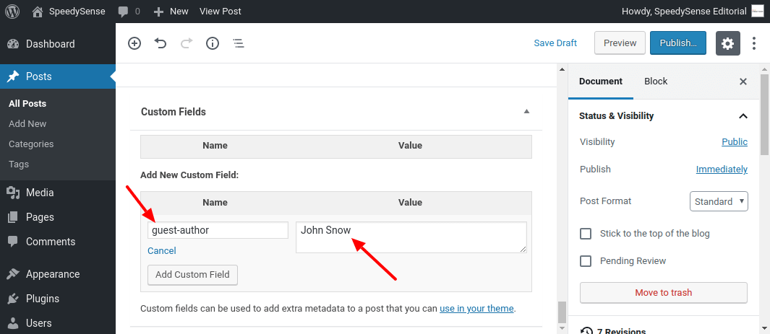Switch to the Document tab
The image size is (770, 334).
(x=601, y=82)
